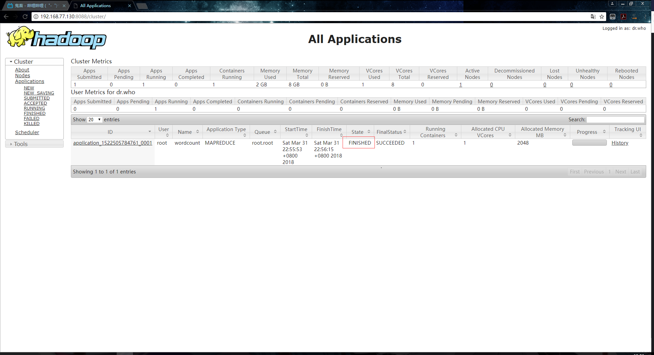
Task: Filter applications by SUBMITTED state
Action: pos(37,98)
